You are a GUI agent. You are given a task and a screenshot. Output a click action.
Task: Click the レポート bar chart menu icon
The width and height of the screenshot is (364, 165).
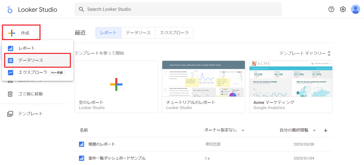[11, 48]
